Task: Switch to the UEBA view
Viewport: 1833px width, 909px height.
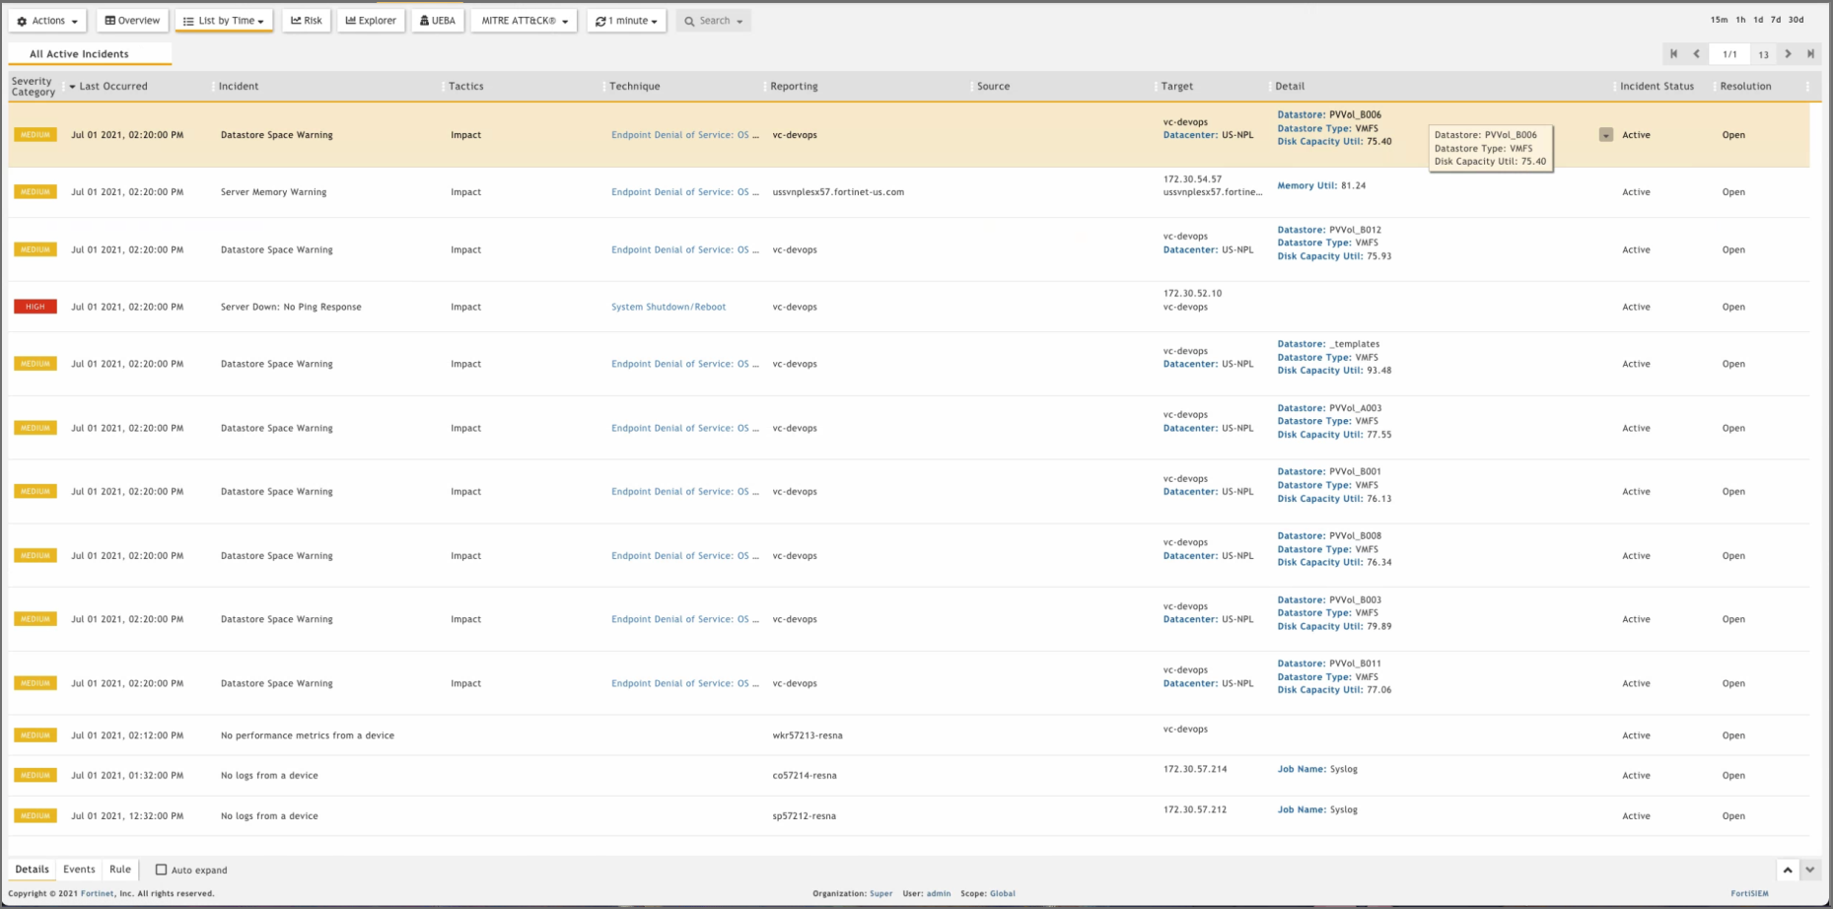Action: click(x=438, y=21)
